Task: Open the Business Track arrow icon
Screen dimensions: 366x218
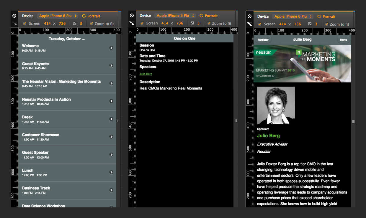Action: click(111, 190)
